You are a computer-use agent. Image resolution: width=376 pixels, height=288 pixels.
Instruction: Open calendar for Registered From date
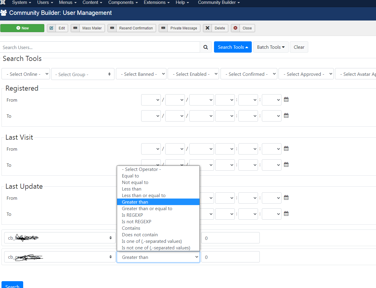(x=286, y=100)
